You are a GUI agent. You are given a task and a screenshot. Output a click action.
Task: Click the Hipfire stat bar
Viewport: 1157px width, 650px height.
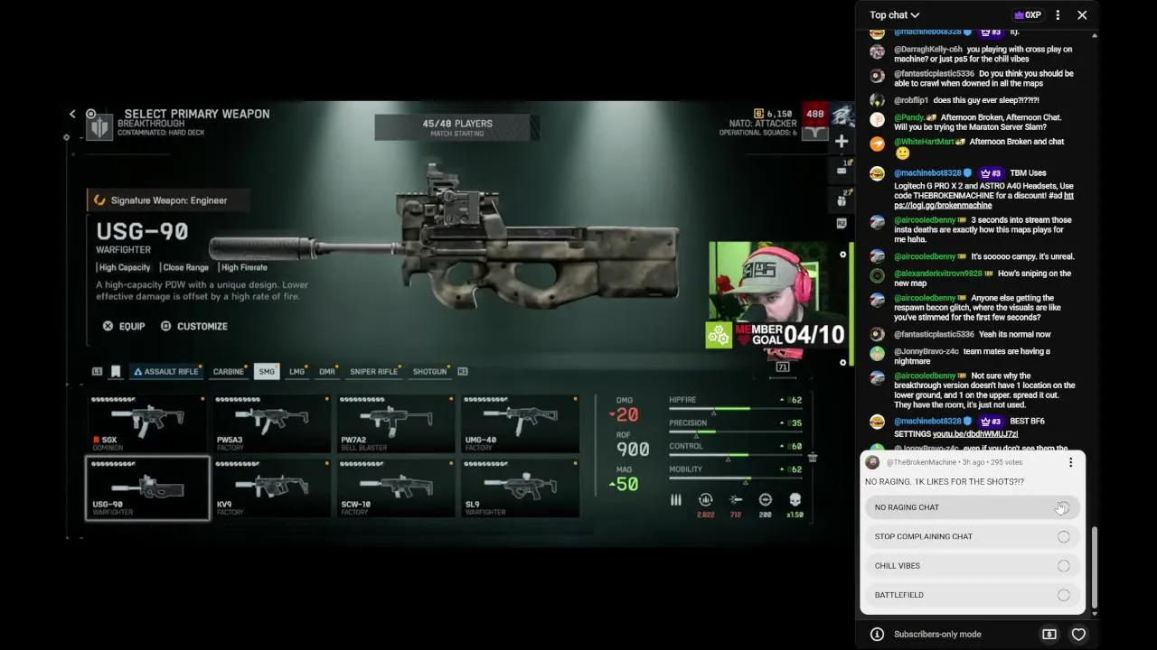click(x=735, y=408)
